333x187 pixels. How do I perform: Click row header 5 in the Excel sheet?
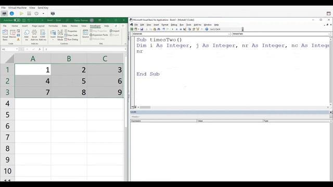(7, 115)
